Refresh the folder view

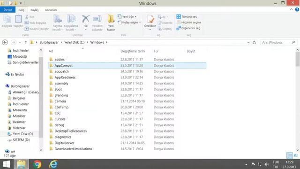tap(254, 42)
